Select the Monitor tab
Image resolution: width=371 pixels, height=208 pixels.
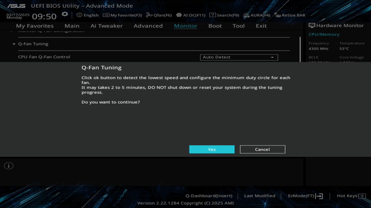185,26
